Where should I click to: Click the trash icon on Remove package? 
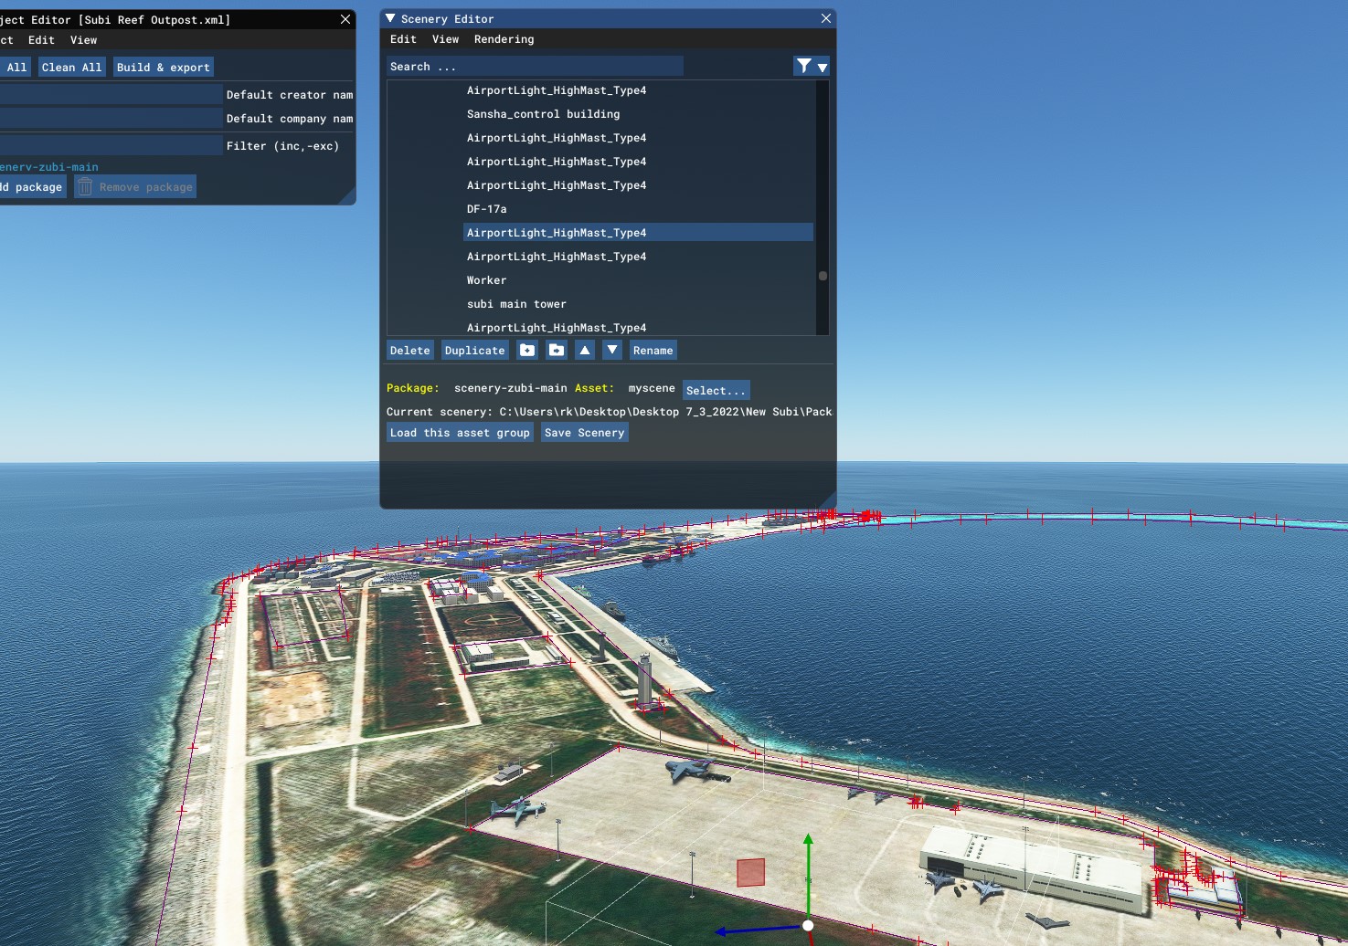pyautogui.click(x=85, y=186)
